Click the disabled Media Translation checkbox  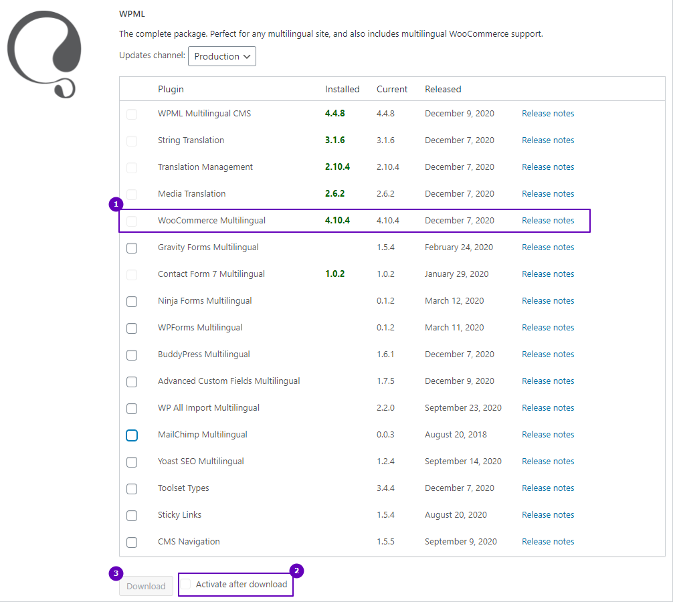132,195
